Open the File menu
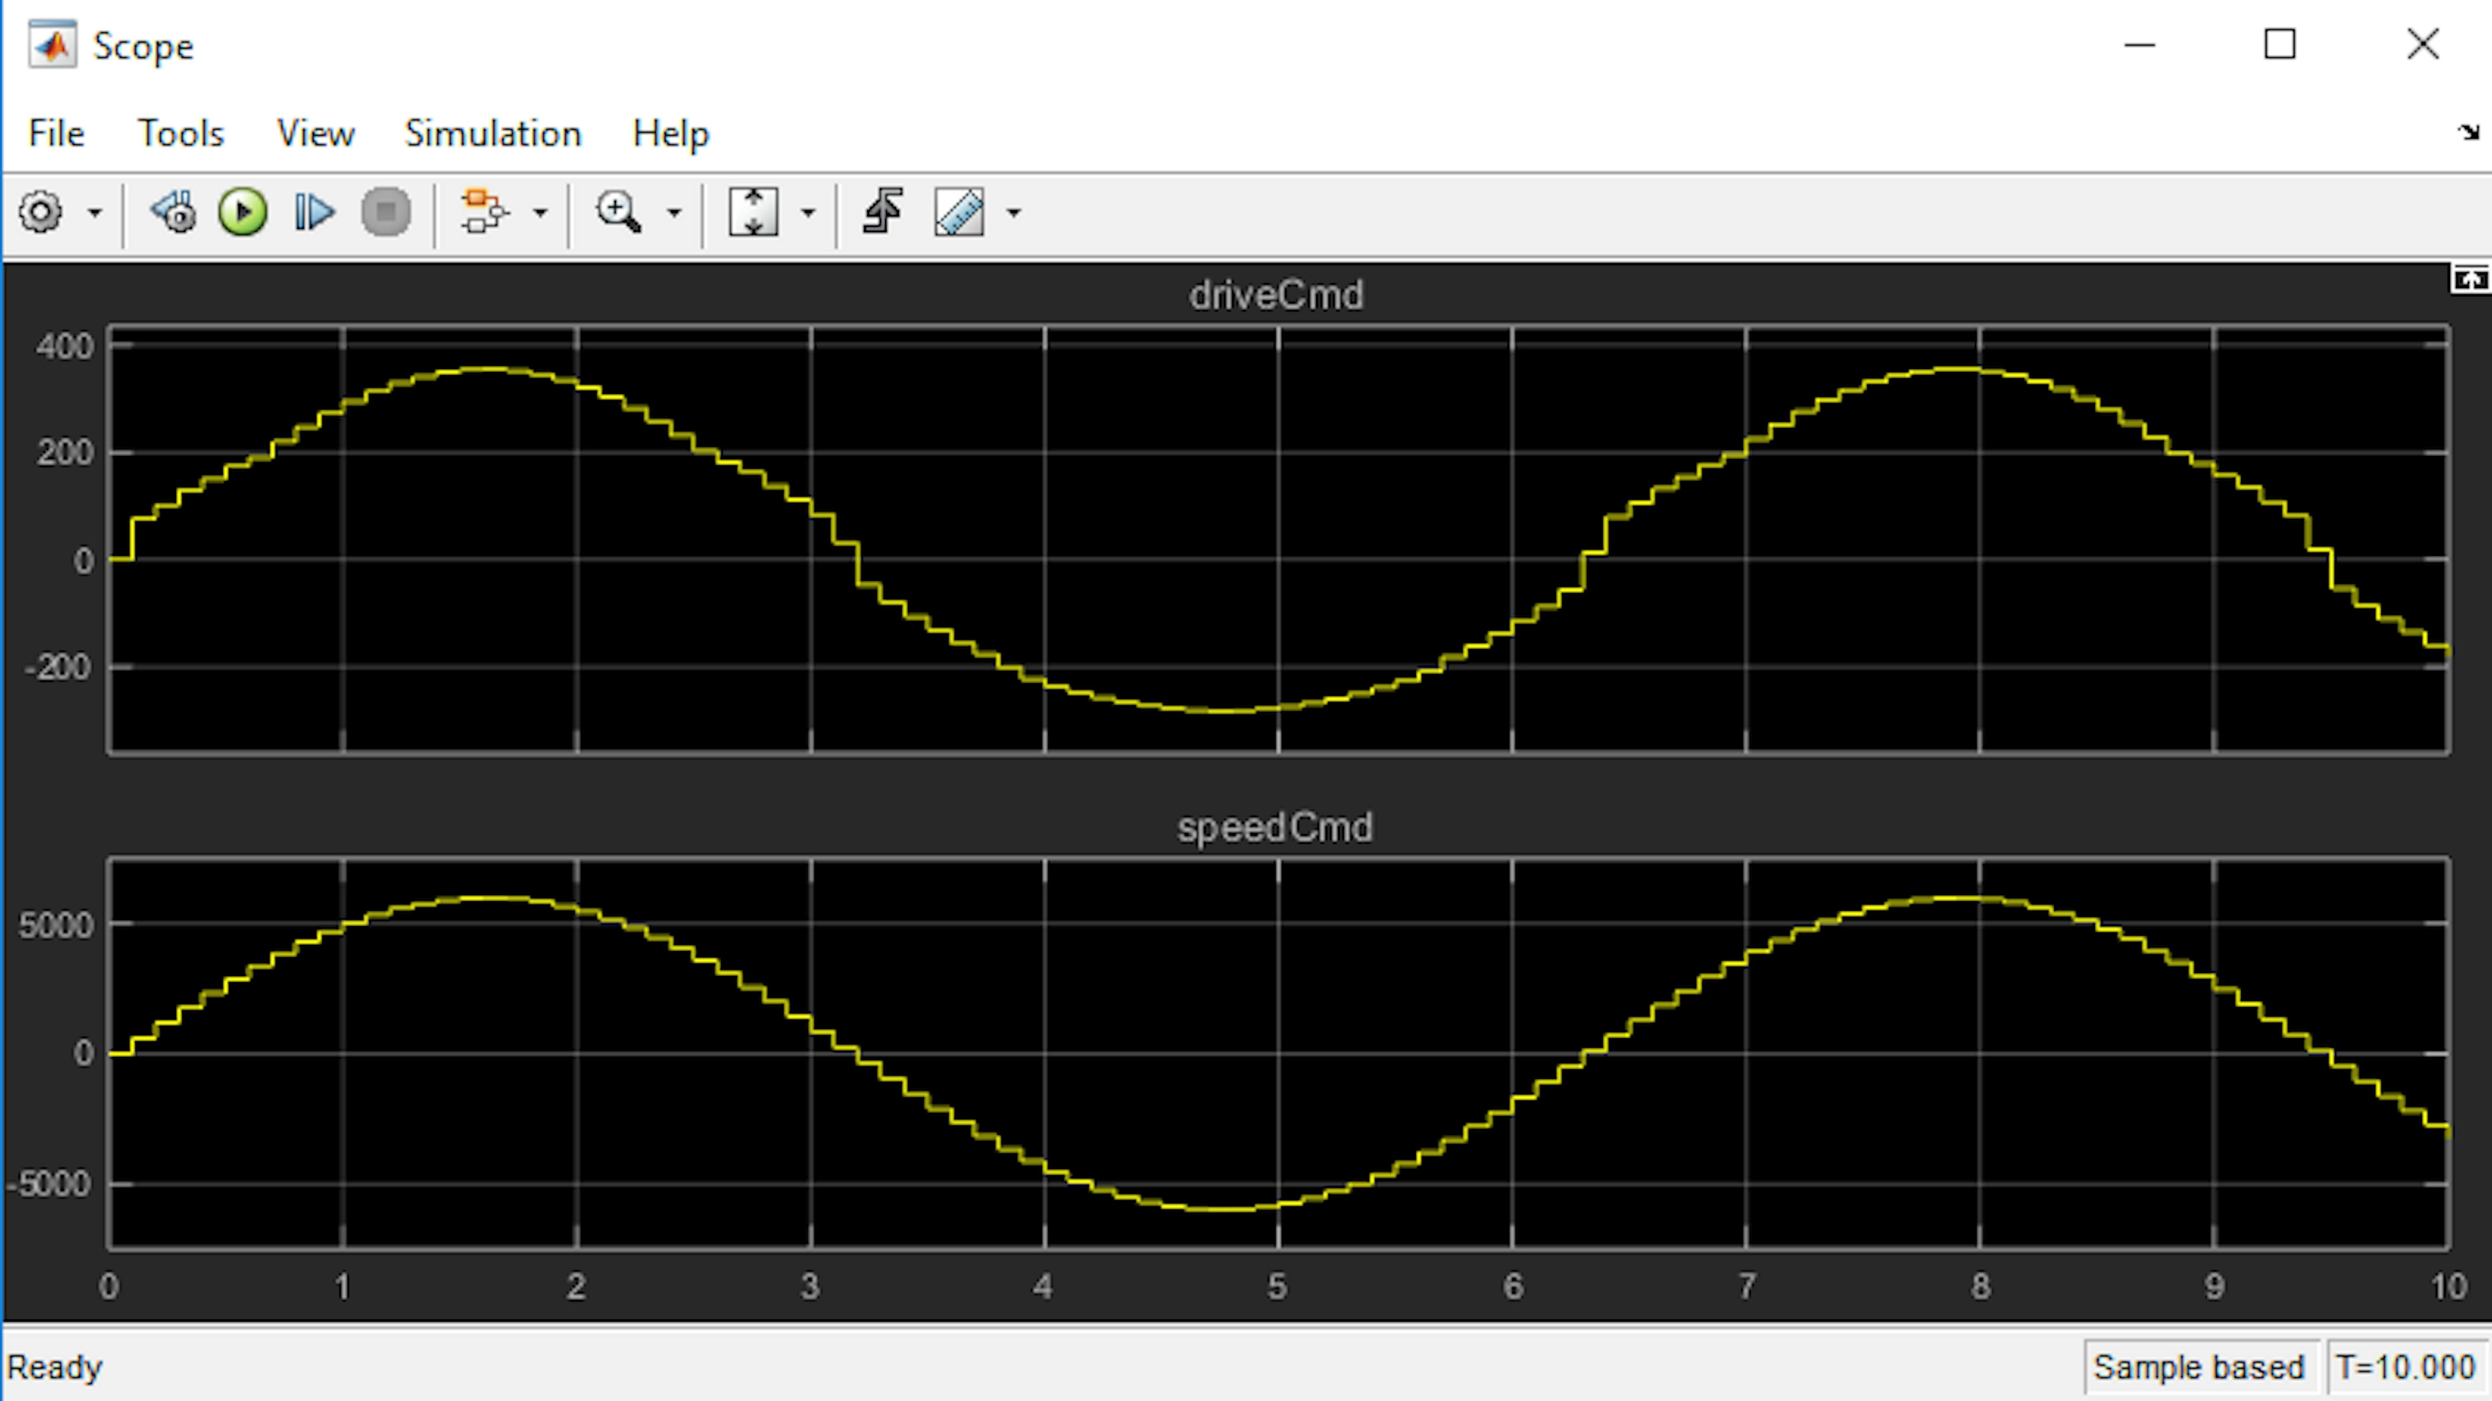2492x1401 pixels. point(56,133)
